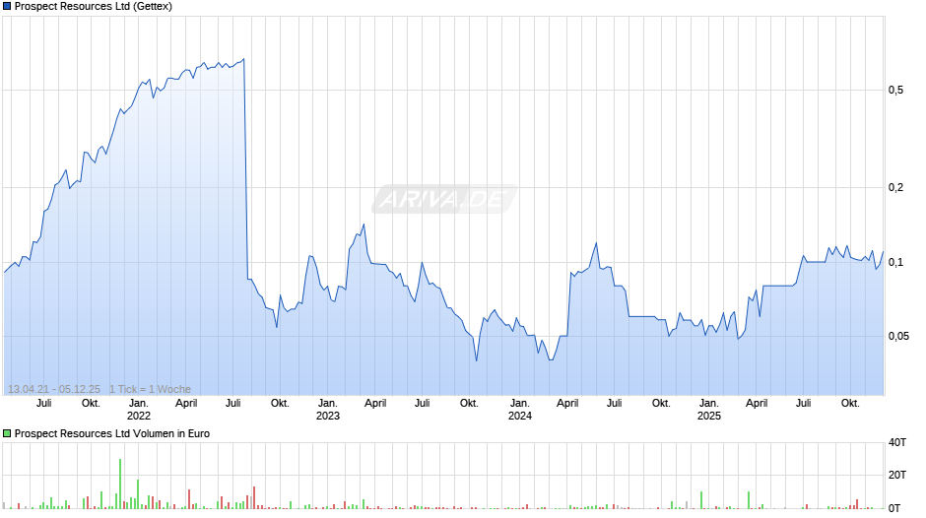Click the tallest green volume bar

coord(120,484)
